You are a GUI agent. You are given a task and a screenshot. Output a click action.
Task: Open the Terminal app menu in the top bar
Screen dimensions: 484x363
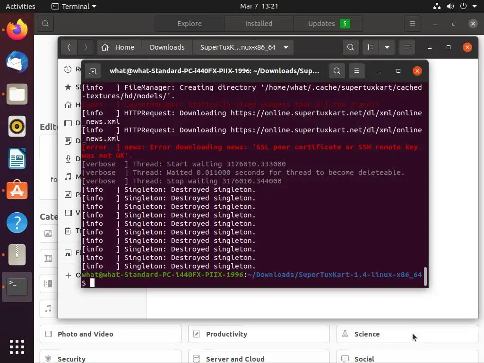[x=74, y=6]
